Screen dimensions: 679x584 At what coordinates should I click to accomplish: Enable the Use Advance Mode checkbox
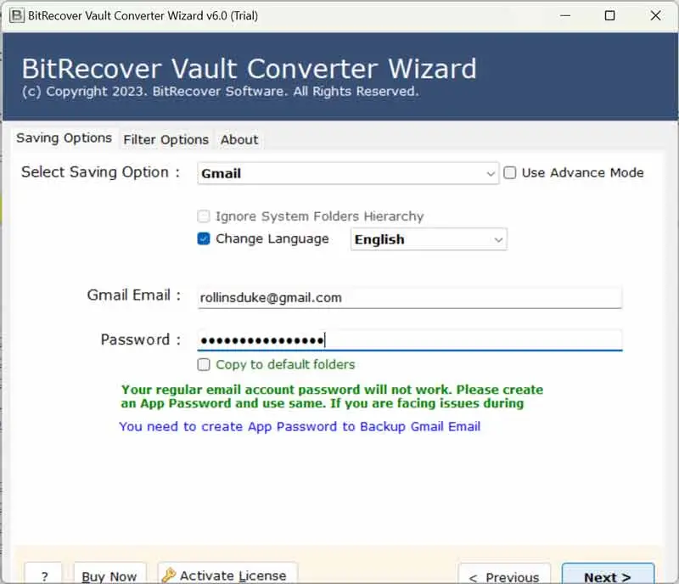510,173
